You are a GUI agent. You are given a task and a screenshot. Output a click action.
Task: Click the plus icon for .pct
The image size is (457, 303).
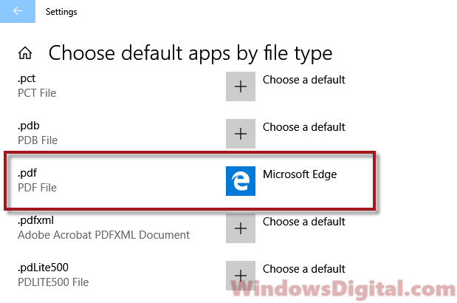coord(241,86)
